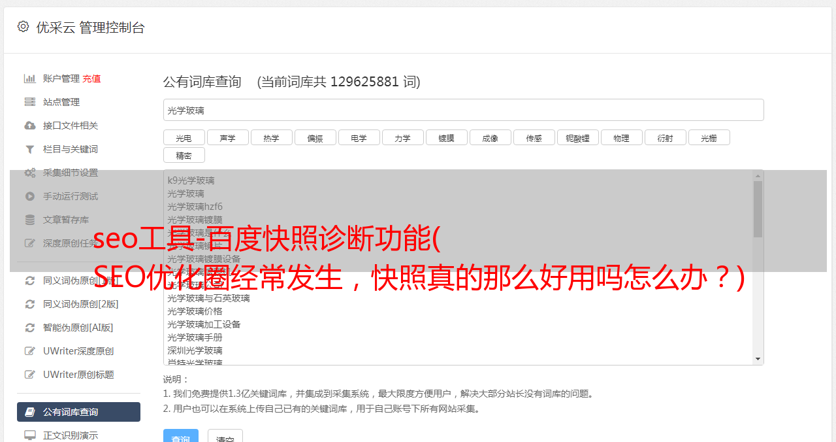Screen dimensions: 836x442
Task: Open 账户管理 via its bar chart icon
Action: [30, 78]
